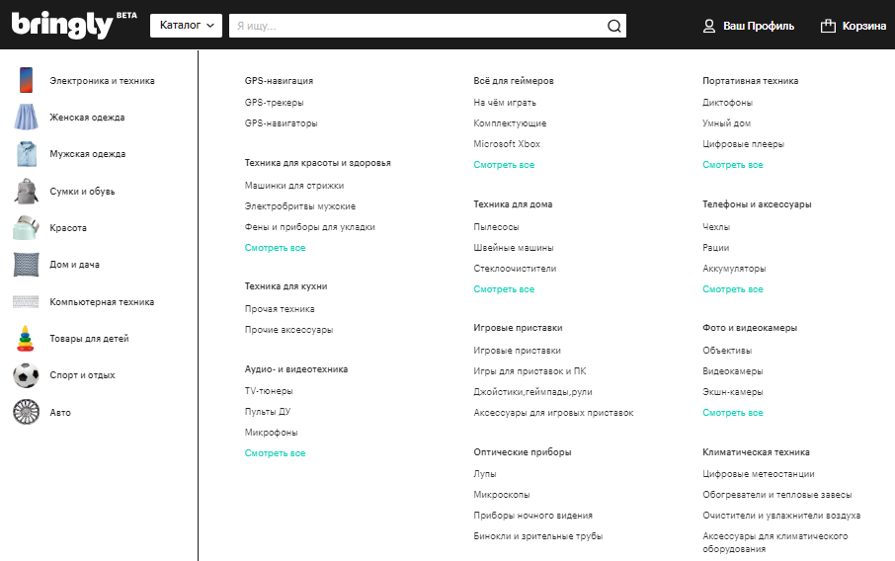The image size is (895, 561).
Task: Open Пульты ДУ link
Action: click(268, 412)
